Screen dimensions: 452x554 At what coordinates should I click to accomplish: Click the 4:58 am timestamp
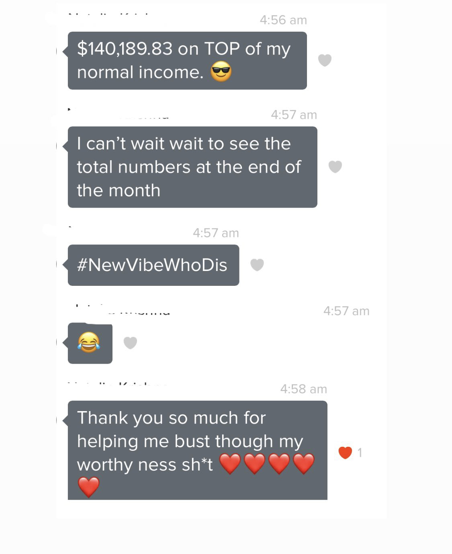(x=304, y=389)
